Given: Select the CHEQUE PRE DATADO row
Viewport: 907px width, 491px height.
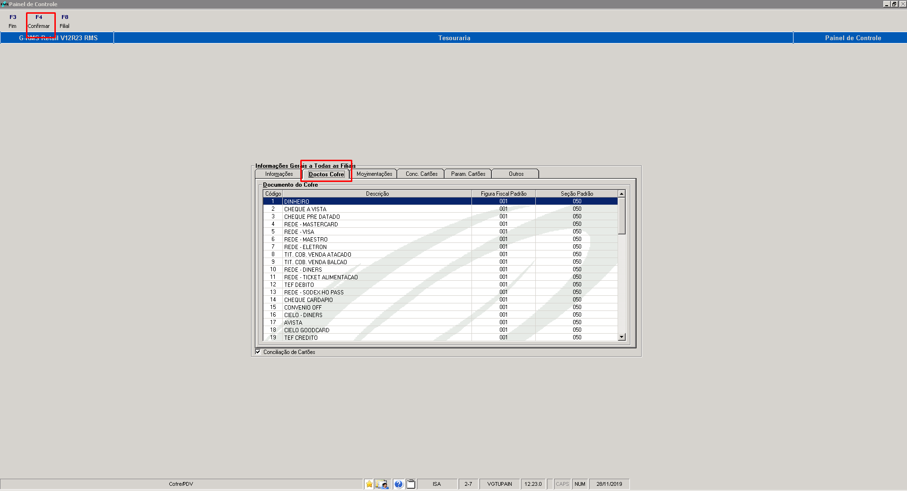Looking at the screenshot, I should point(440,216).
